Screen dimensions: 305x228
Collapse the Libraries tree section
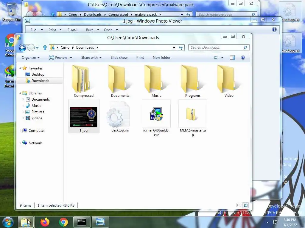pos(21,93)
